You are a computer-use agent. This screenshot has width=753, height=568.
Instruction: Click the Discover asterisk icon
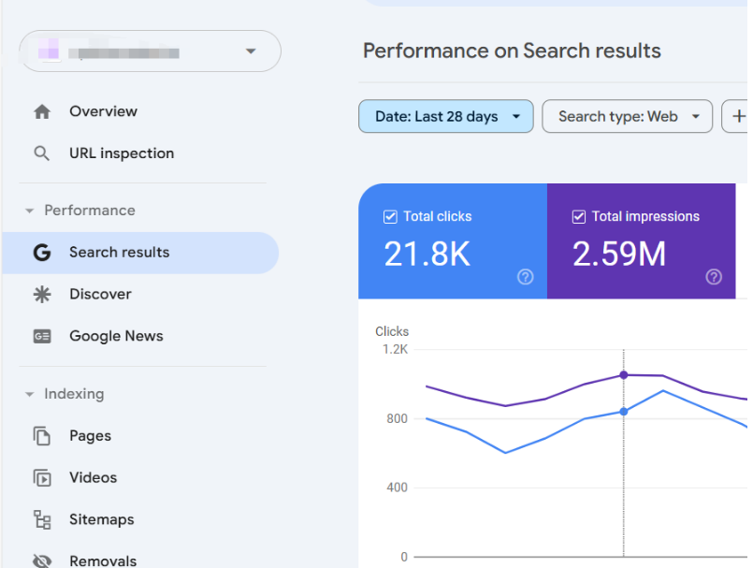pyautogui.click(x=42, y=294)
